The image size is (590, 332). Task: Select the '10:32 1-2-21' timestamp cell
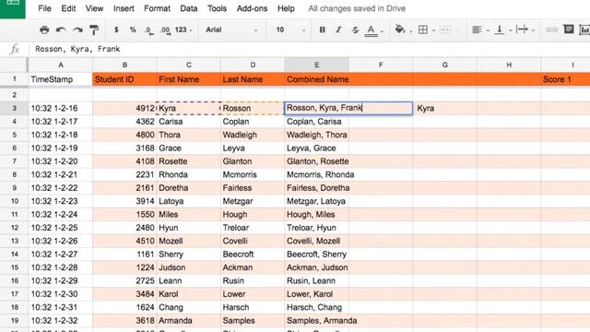pyautogui.click(x=61, y=174)
